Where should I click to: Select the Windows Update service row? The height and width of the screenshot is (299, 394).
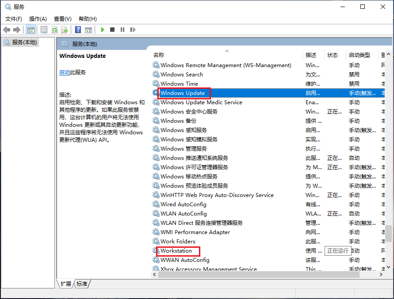click(268, 93)
